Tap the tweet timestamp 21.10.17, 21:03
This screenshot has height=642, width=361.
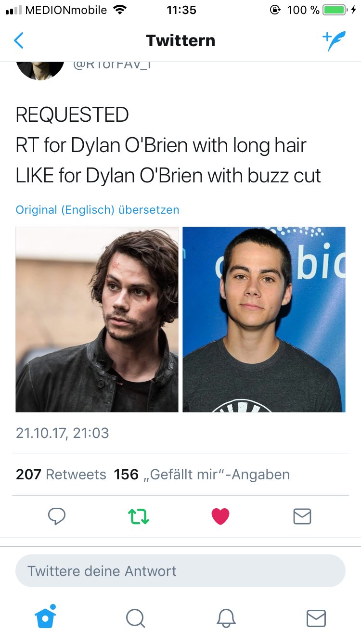pos(63,433)
